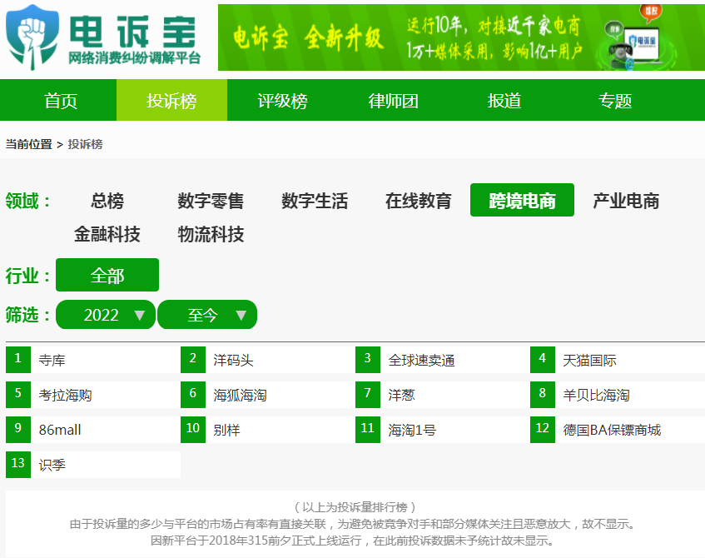Select the 数字生活 domain filter
This screenshot has height=558, width=705.
[315, 200]
